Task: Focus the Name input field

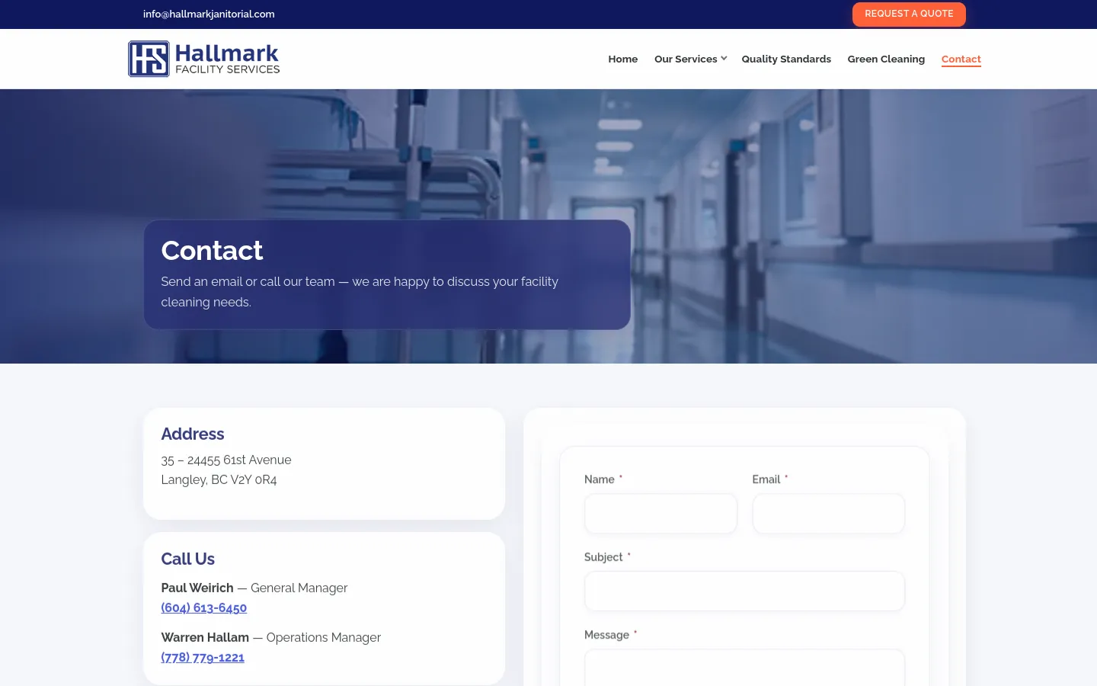Action: [x=660, y=514]
